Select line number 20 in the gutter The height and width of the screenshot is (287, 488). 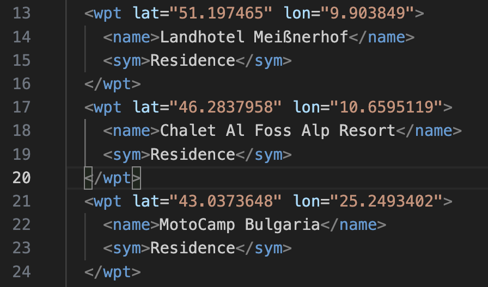[21, 178]
